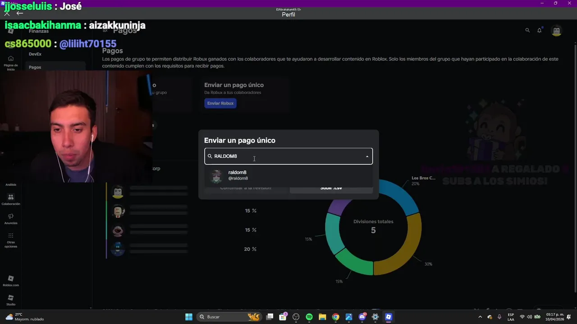Toggle the username dropdown arrow

pyautogui.click(x=367, y=157)
